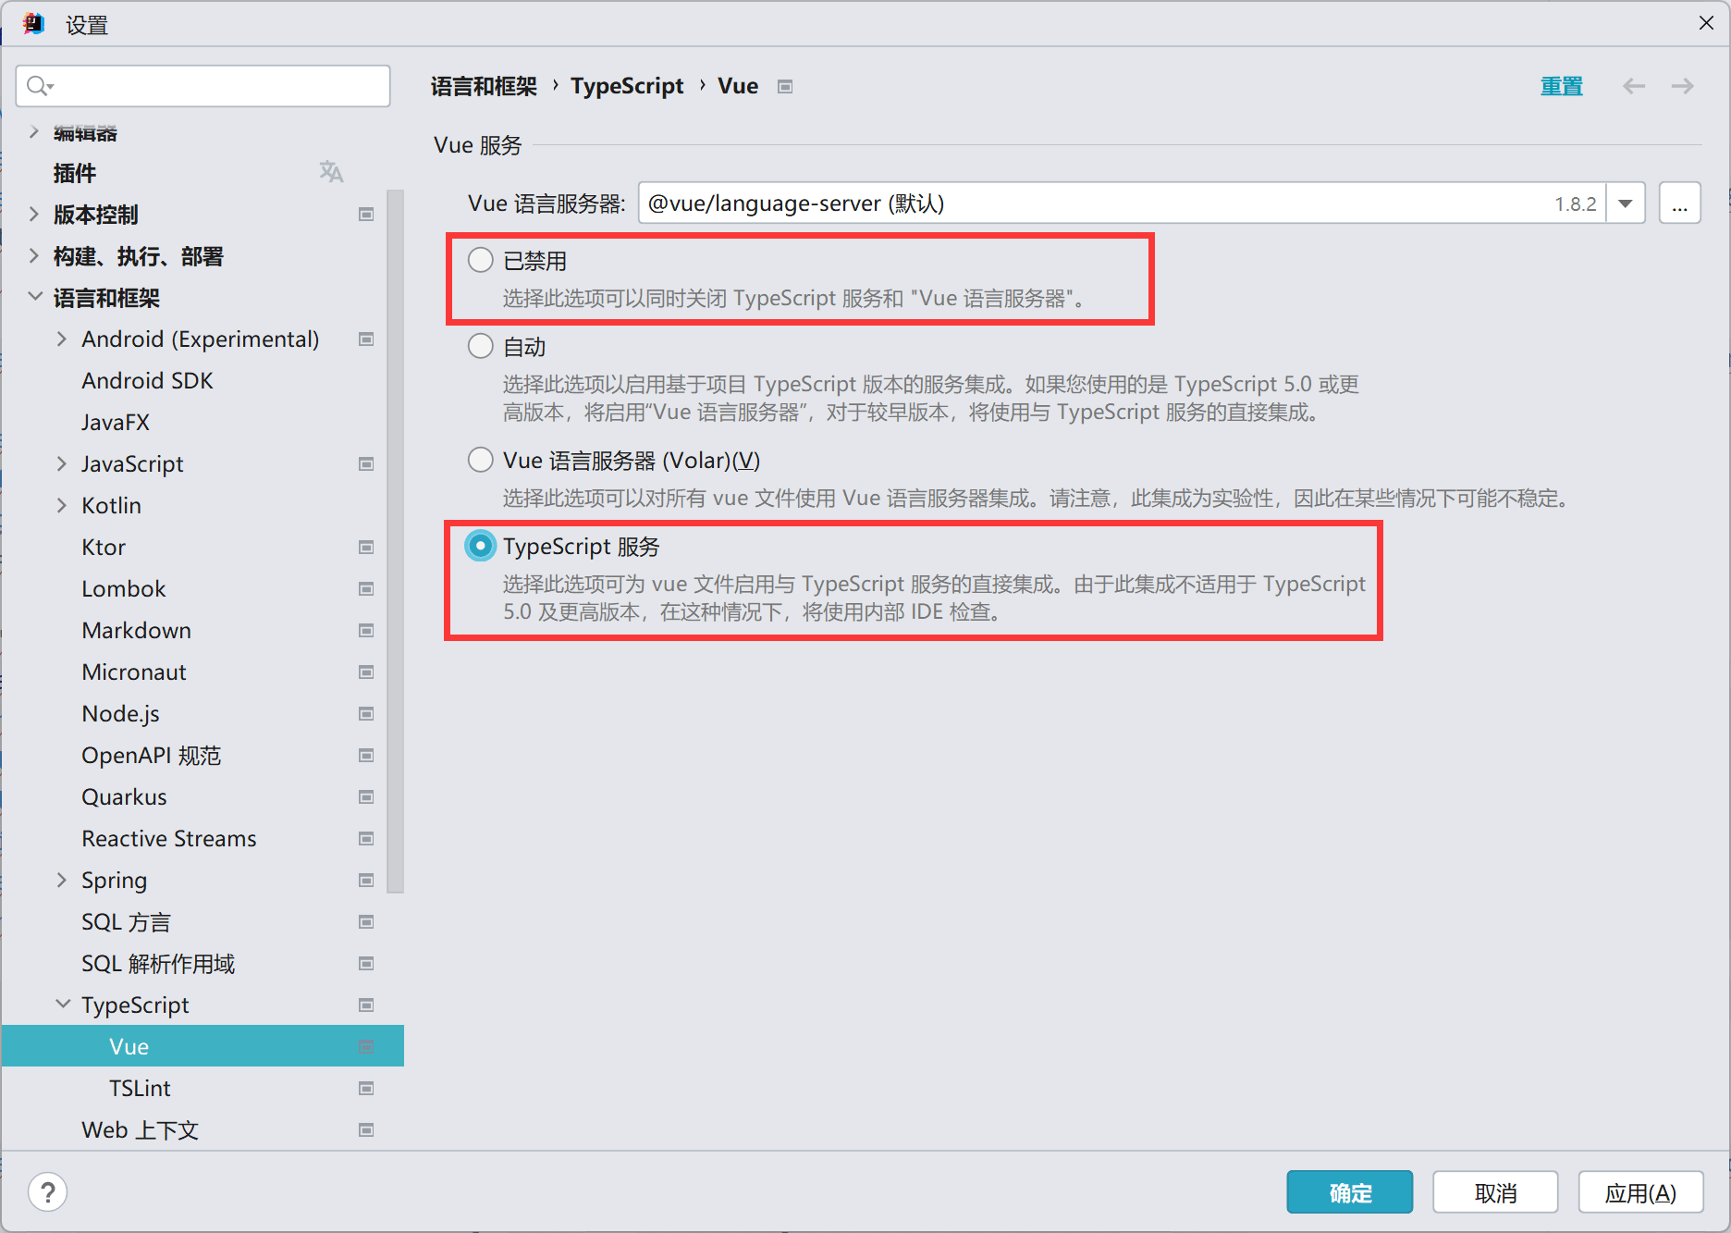Click project icon on 版本控制 row
Viewport: 1731px width, 1233px height.
(x=366, y=215)
